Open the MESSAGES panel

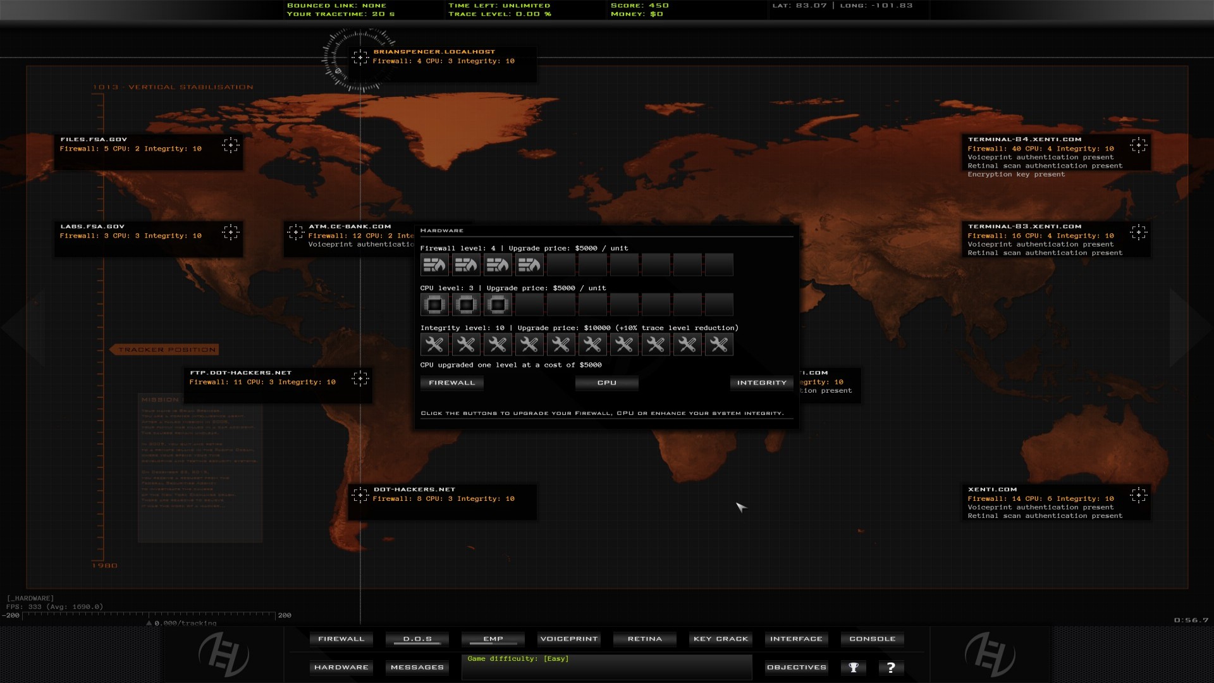click(x=417, y=667)
